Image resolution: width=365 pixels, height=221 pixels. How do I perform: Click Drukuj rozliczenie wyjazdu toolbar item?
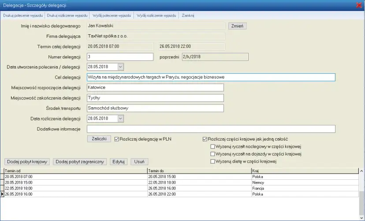(x=67, y=15)
